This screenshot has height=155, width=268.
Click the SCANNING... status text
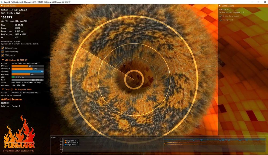tap(7, 103)
